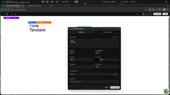Open Chrome three-dot menu
170x95 pixels.
[x=167, y=10]
